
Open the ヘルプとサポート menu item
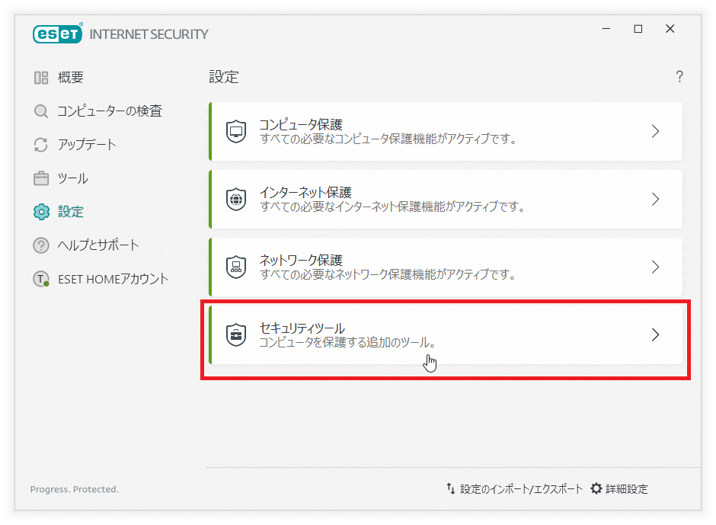click(98, 245)
